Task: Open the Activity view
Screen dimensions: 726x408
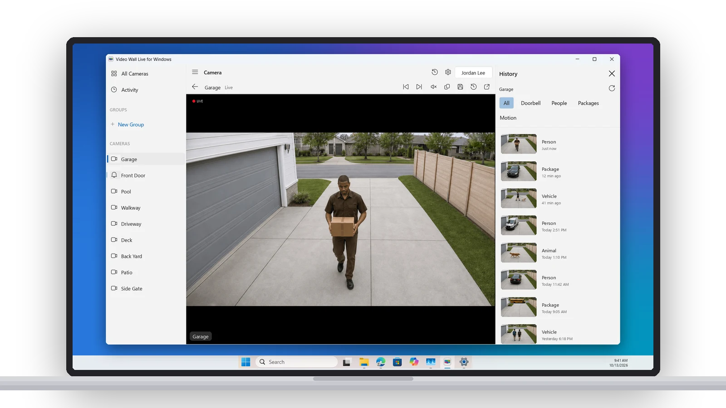Action: [x=146, y=90]
